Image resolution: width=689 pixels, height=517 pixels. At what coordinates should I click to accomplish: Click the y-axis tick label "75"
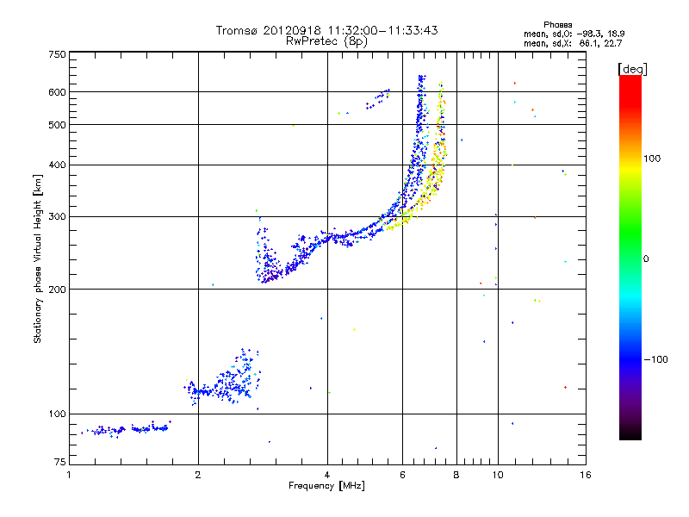(60, 462)
